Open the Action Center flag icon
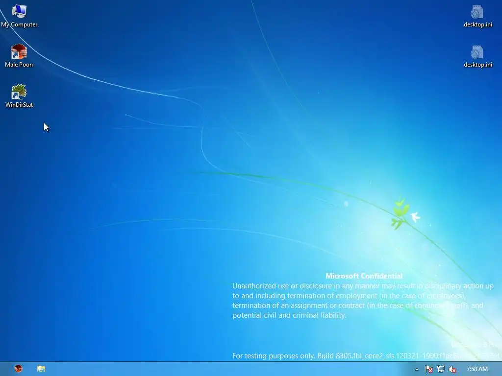 [428, 369]
